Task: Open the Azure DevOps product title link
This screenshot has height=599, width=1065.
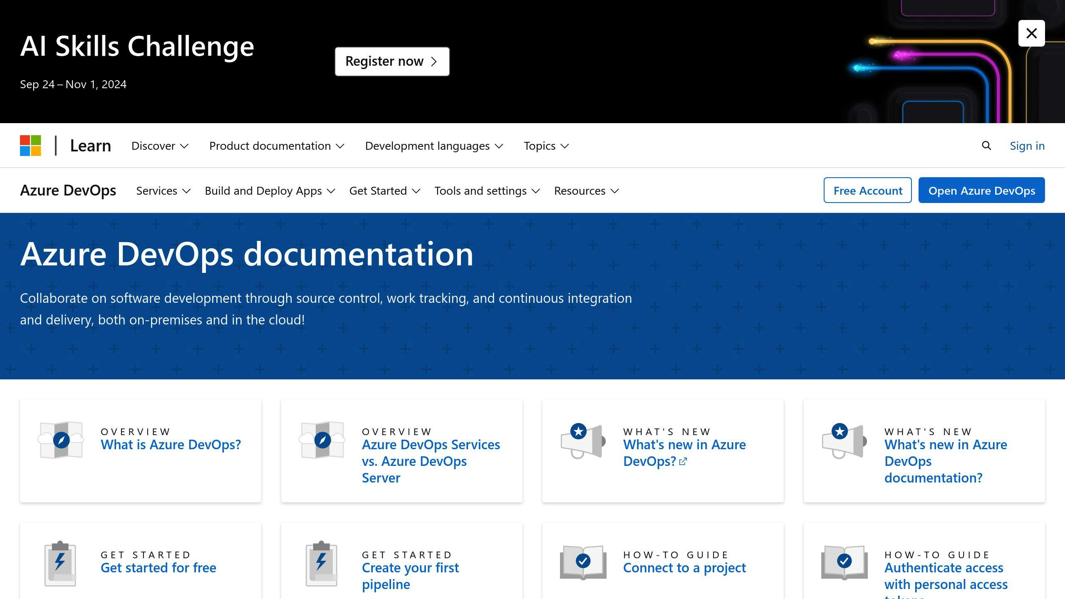Action: pyautogui.click(x=68, y=190)
